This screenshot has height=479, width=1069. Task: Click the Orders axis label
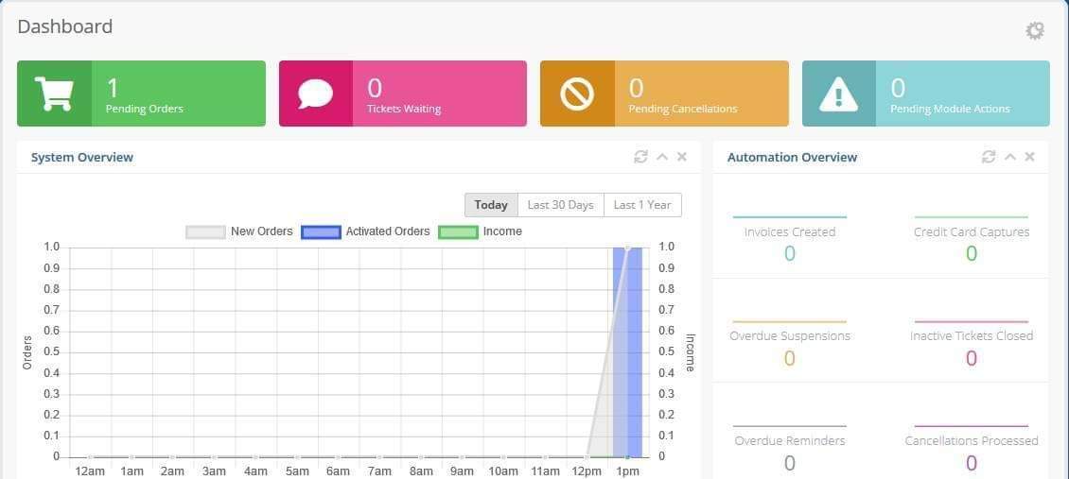(x=28, y=352)
